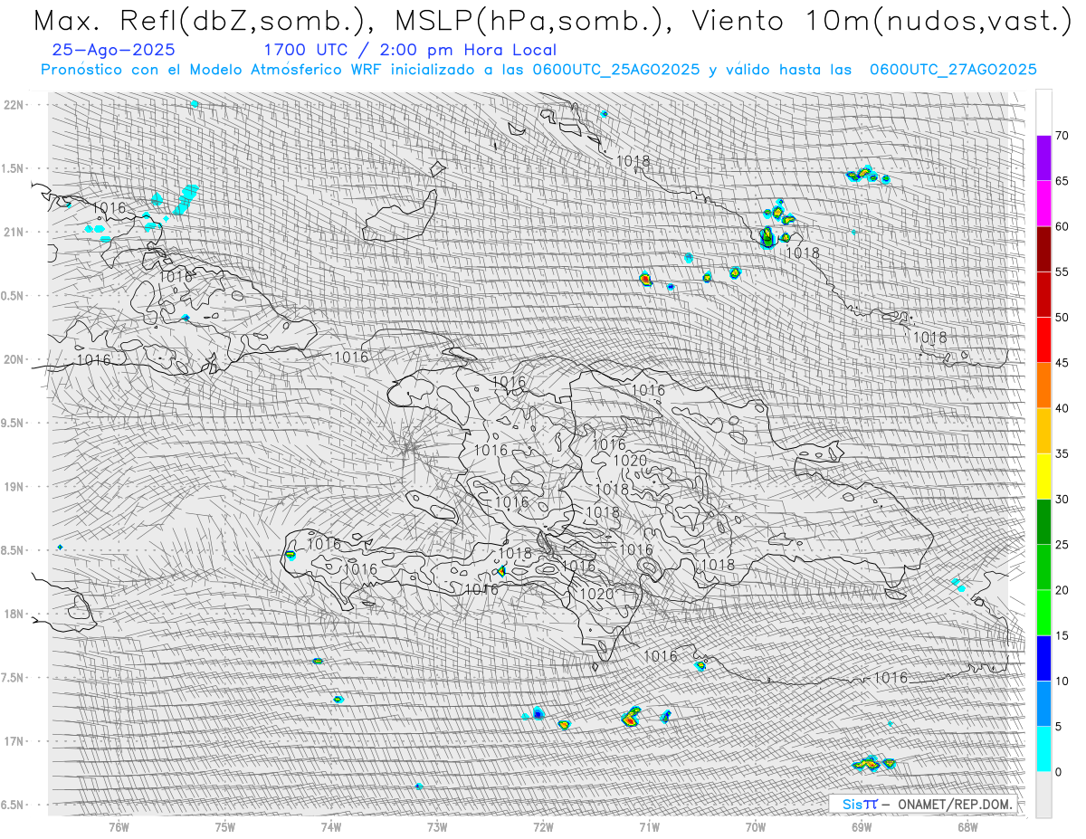
Task: Select the bright green 15–20 dBZ legend segment
Action: 1043,613
